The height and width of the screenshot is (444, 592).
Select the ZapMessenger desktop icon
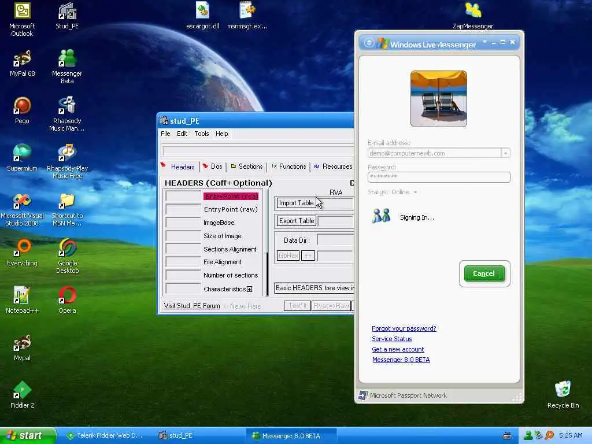[x=473, y=16]
